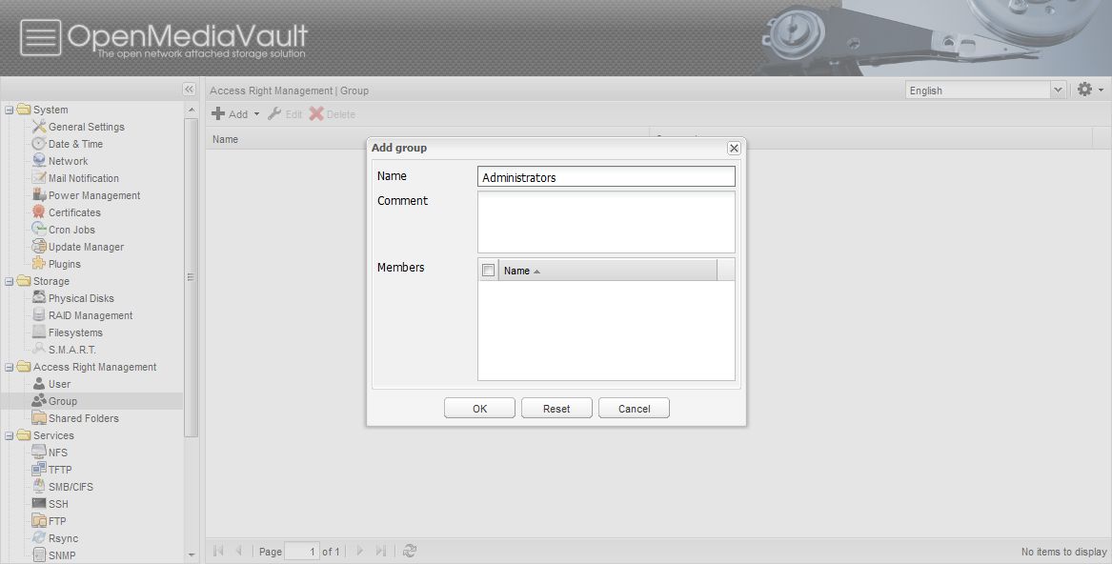Collapse the Services tree node
This screenshot has height=564, width=1112.
[10, 436]
